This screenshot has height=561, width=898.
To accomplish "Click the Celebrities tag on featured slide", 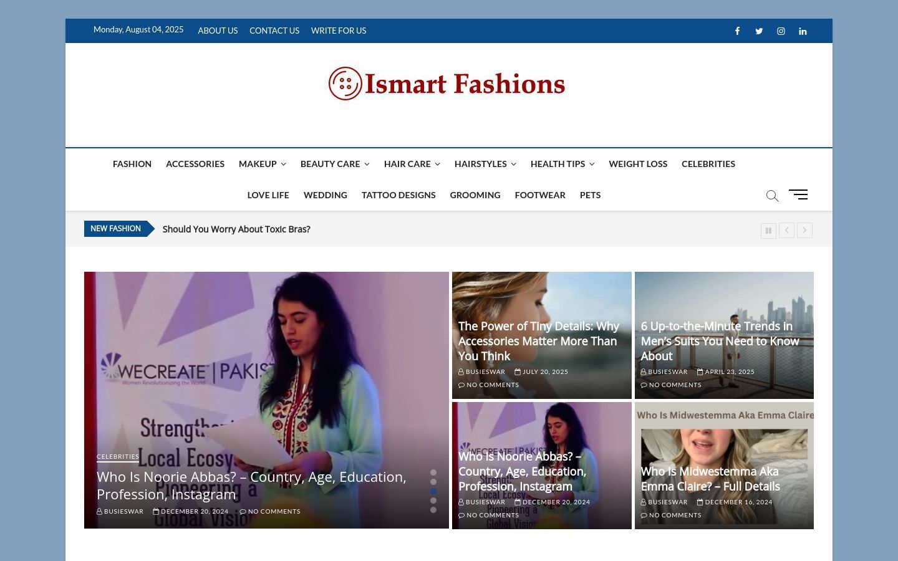I will click(x=118, y=457).
